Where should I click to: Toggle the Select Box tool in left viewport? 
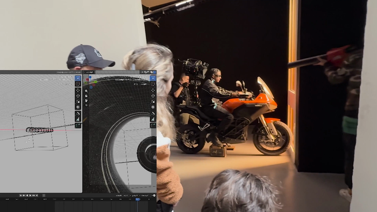(78, 78)
